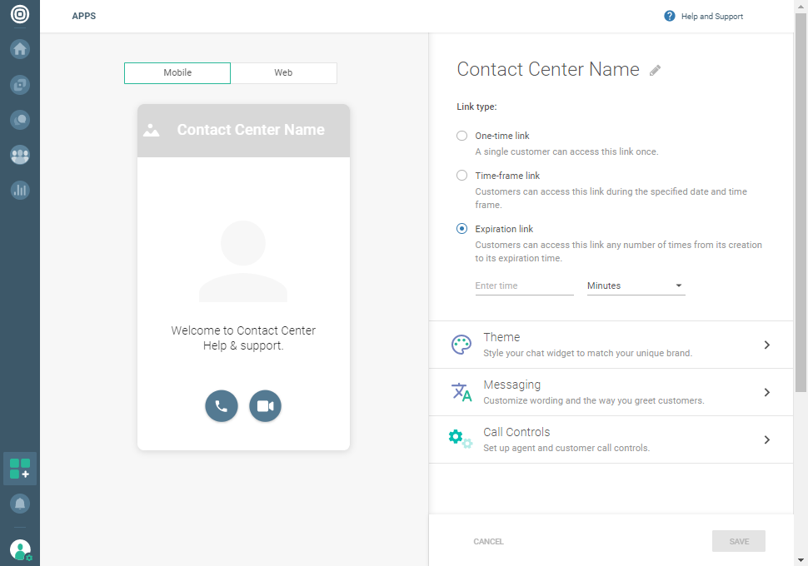Click the home icon in the sidebar
The height and width of the screenshot is (566, 808).
[20, 49]
